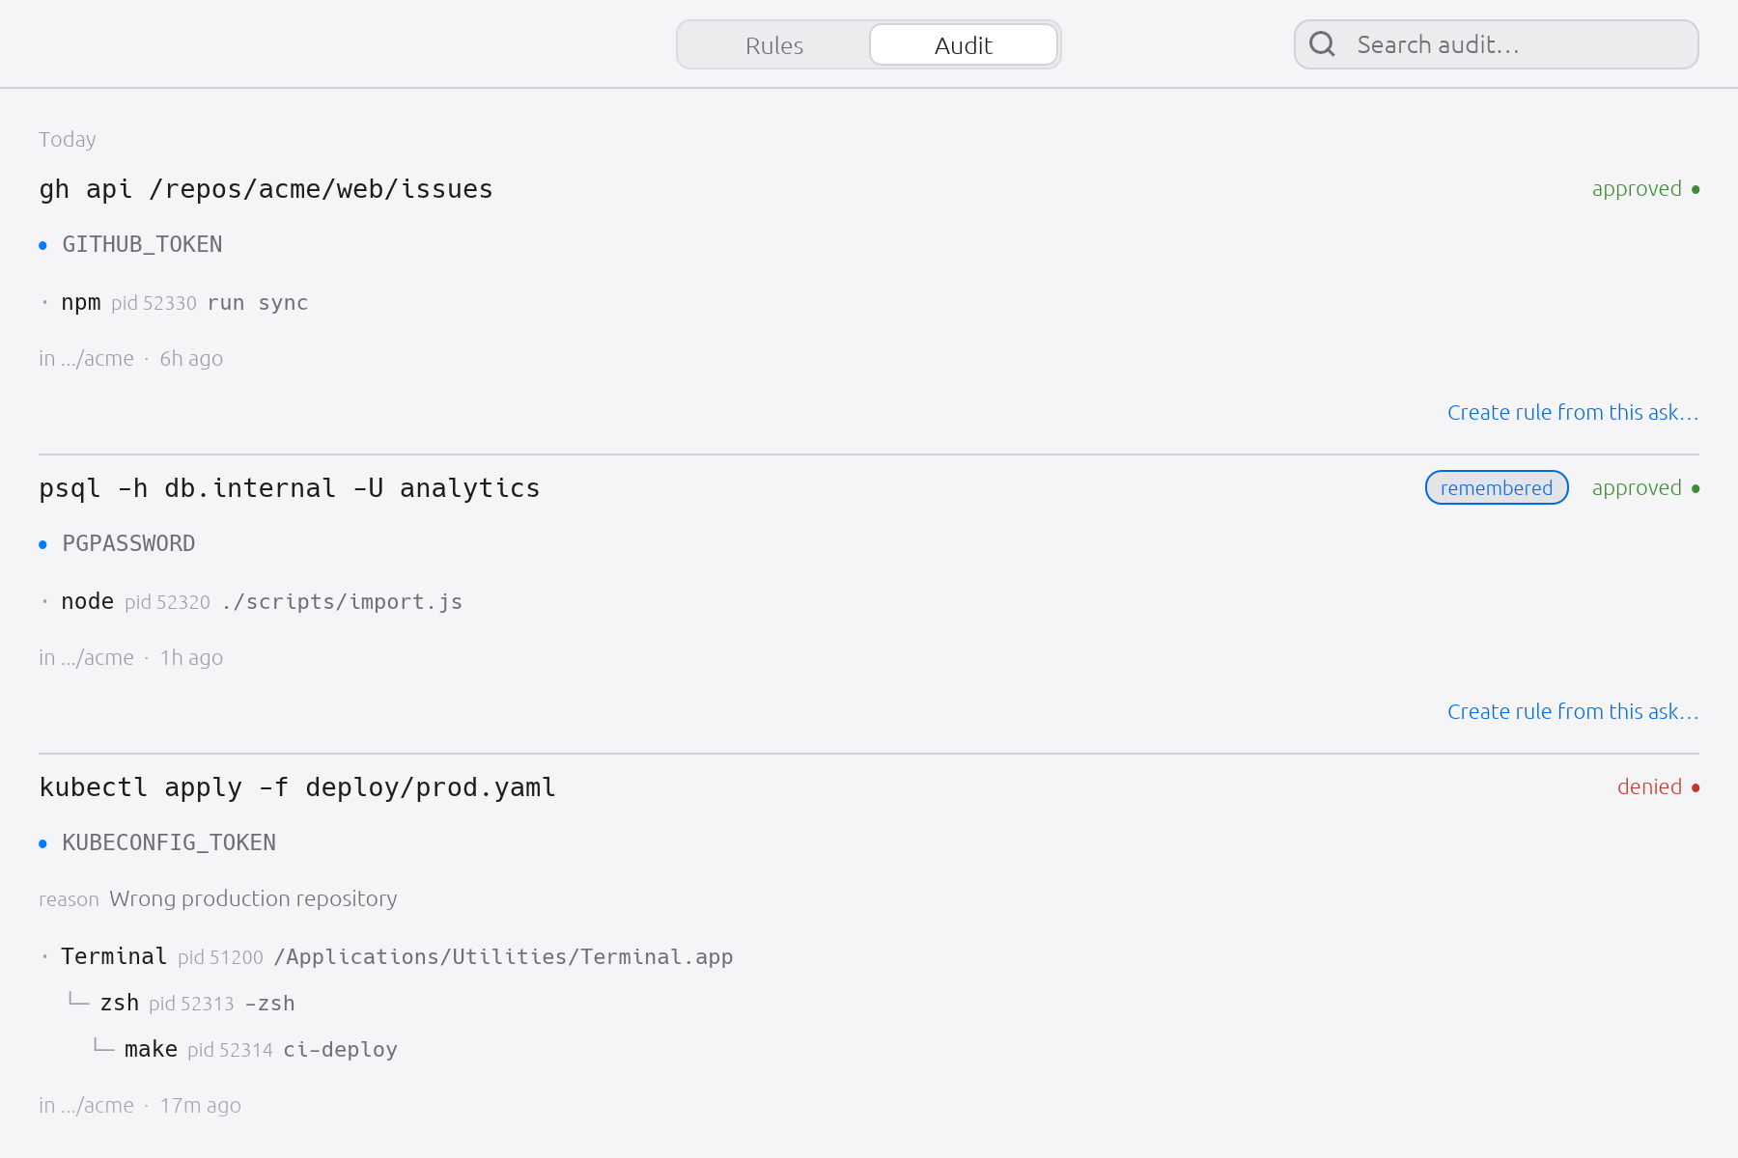The width and height of the screenshot is (1738, 1158).
Task: Select the psql -h db.internal command text
Action: [289, 488]
